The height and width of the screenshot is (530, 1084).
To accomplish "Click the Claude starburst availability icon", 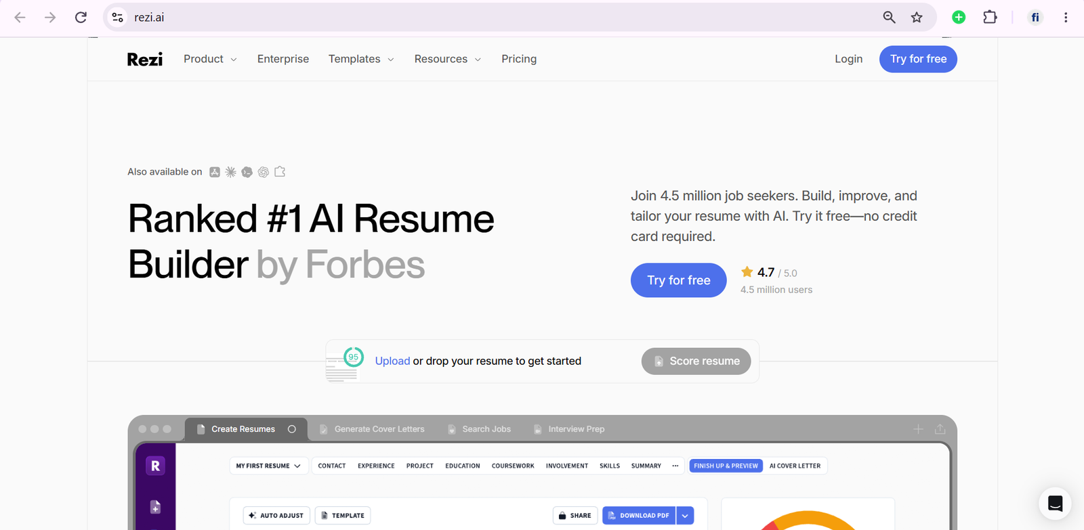I will click(231, 172).
